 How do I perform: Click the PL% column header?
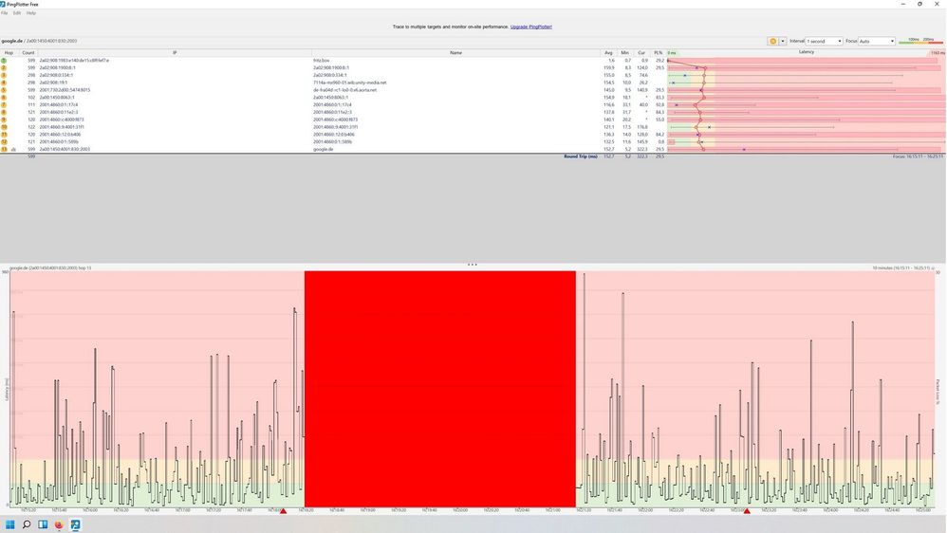(x=658, y=52)
